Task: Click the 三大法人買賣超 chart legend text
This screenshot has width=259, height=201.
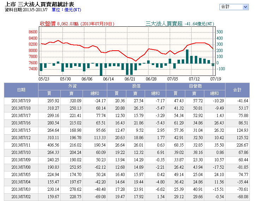Action: tap(164, 24)
